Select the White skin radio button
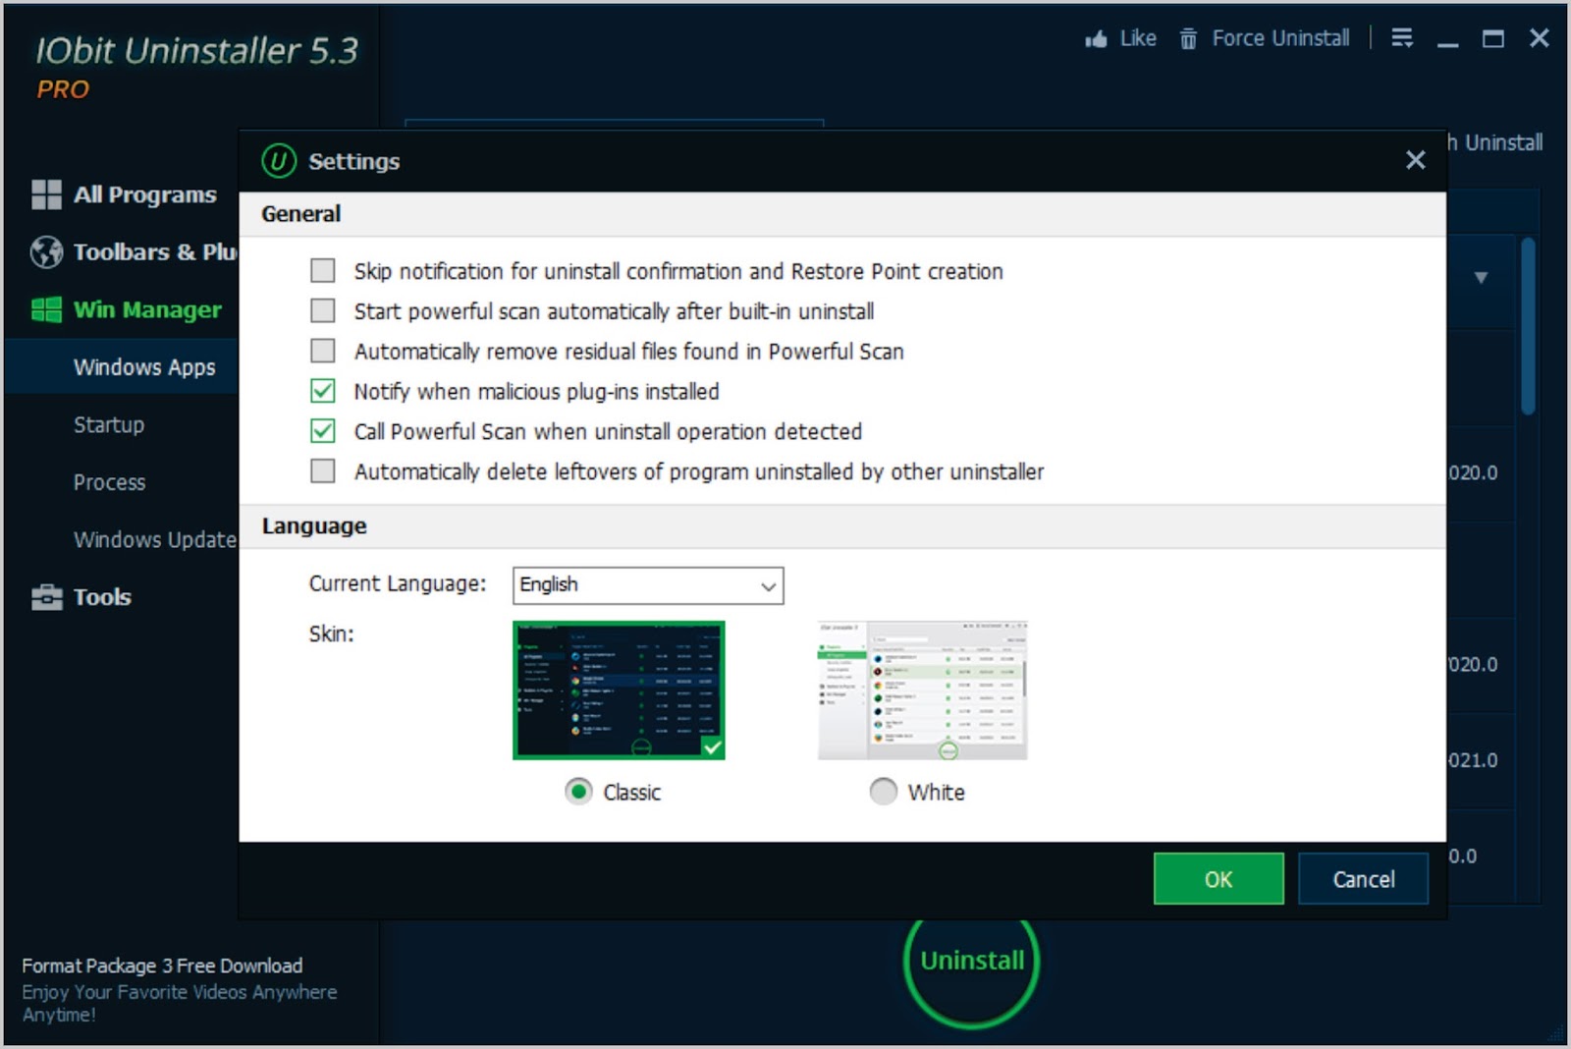Image resolution: width=1571 pixels, height=1049 pixels. click(883, 792)
